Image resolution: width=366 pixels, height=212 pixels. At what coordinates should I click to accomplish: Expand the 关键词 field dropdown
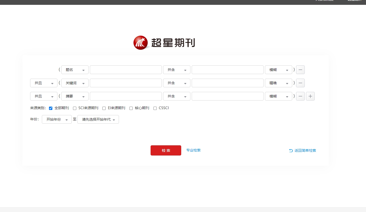click(75, 83)
